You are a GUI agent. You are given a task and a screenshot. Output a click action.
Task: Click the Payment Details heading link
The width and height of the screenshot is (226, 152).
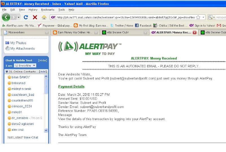click(x=71, y=86)
